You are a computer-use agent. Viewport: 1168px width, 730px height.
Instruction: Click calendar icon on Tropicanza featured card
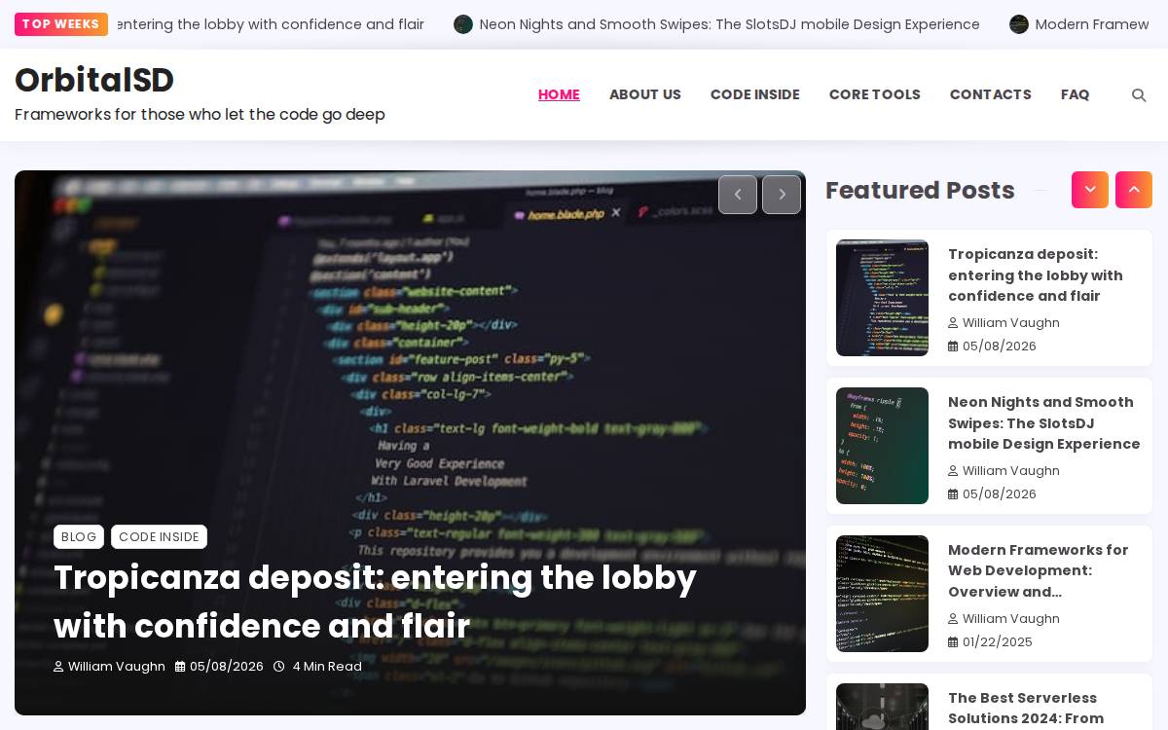click(953, 347)
